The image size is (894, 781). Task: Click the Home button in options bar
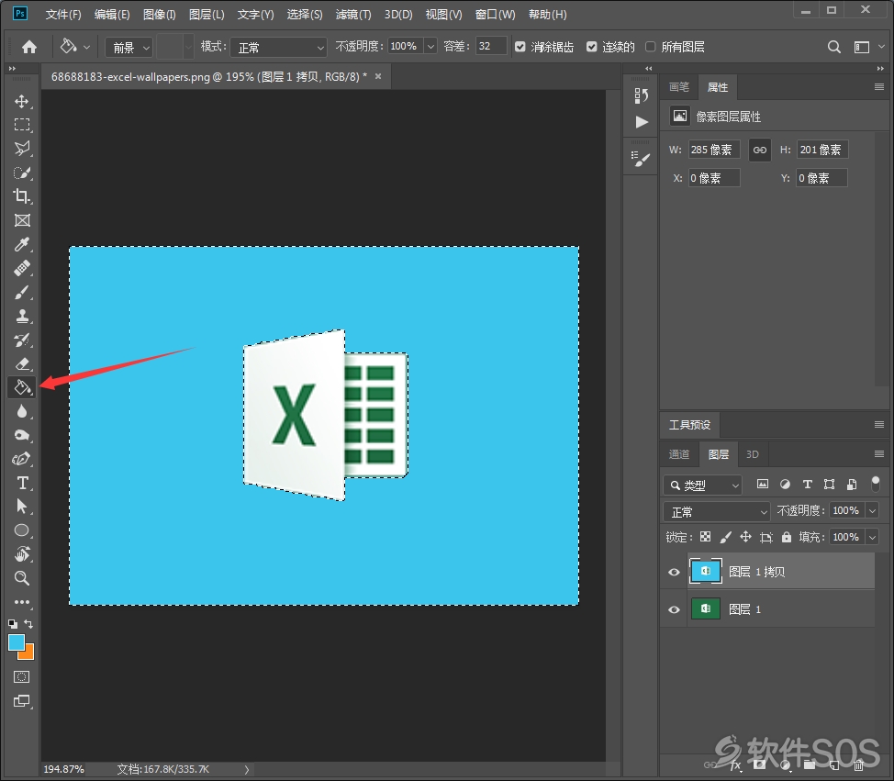[x=29, y=47]
